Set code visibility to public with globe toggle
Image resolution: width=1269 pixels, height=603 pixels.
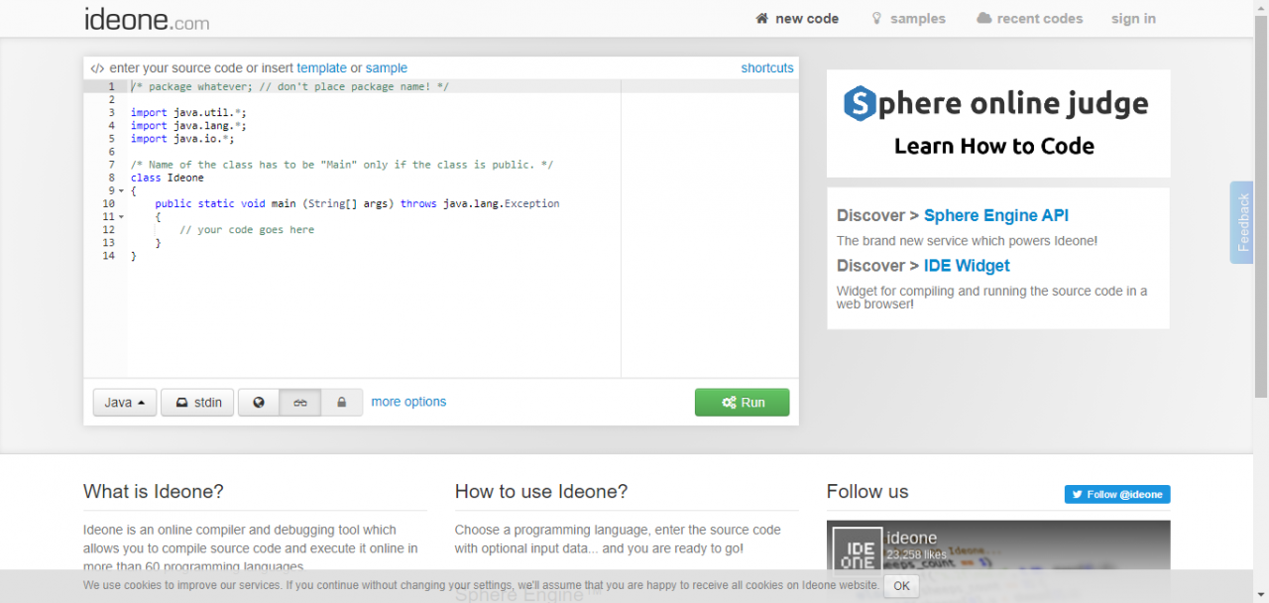(258, 402)
